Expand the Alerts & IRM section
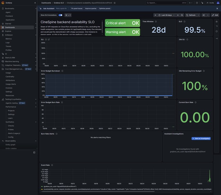The width and height of the screenshot is (221, 195). click(x=36, y=58)
